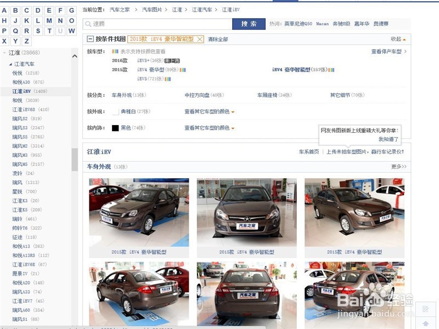Select letter M in the brand index

[49, 21]
